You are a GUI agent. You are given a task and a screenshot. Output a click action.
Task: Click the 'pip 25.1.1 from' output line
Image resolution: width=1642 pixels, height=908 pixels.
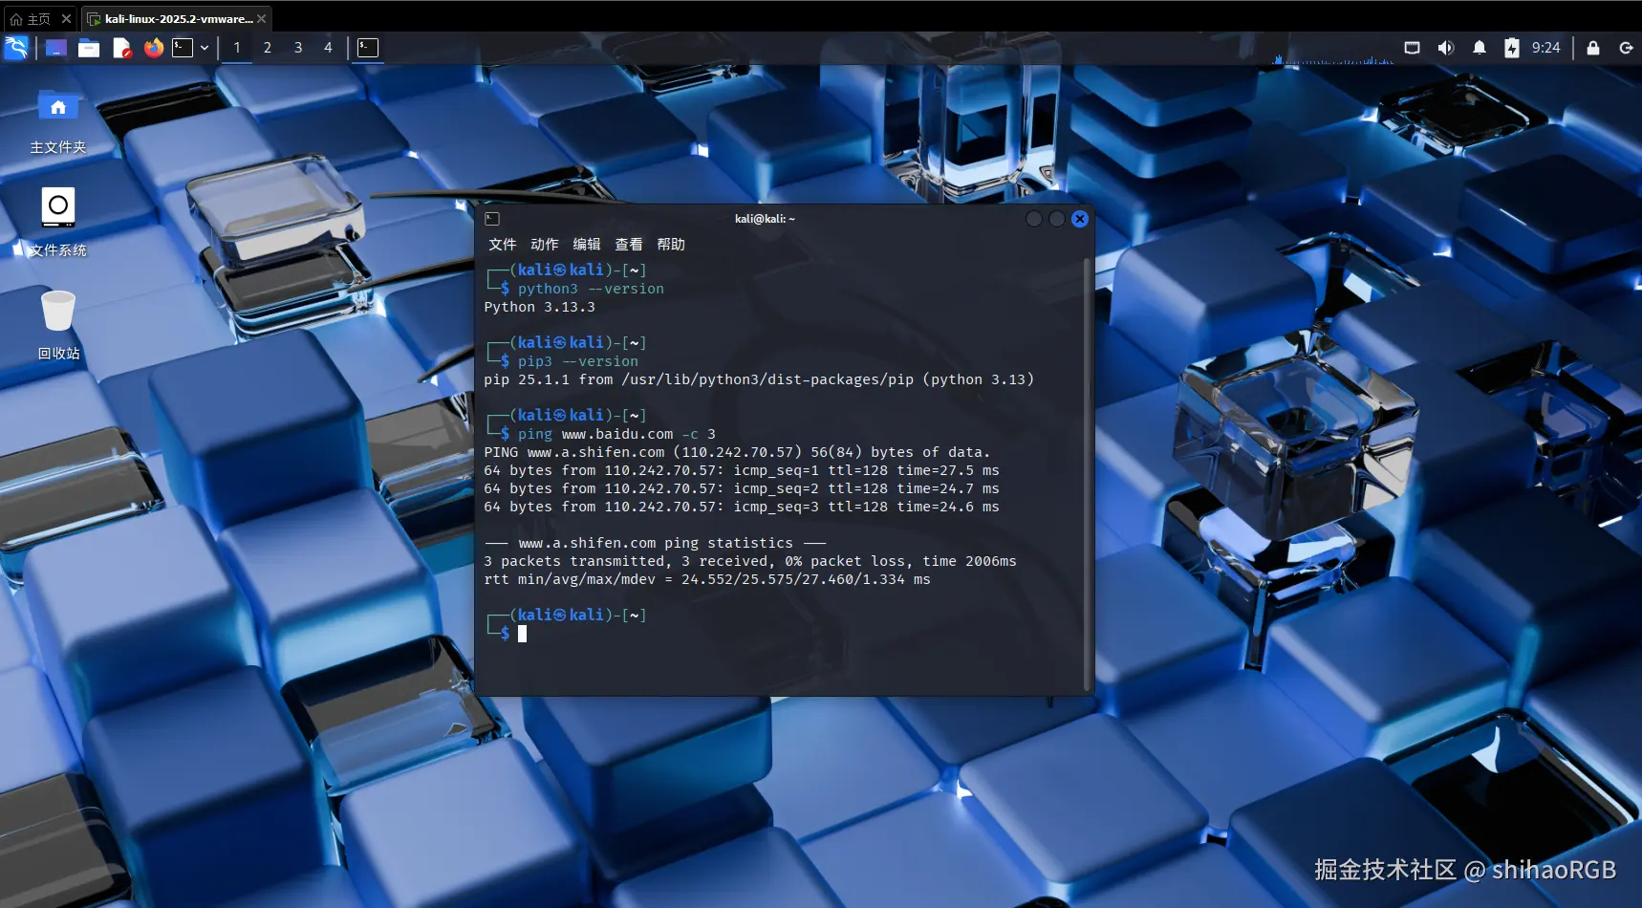tap(759, 379)
